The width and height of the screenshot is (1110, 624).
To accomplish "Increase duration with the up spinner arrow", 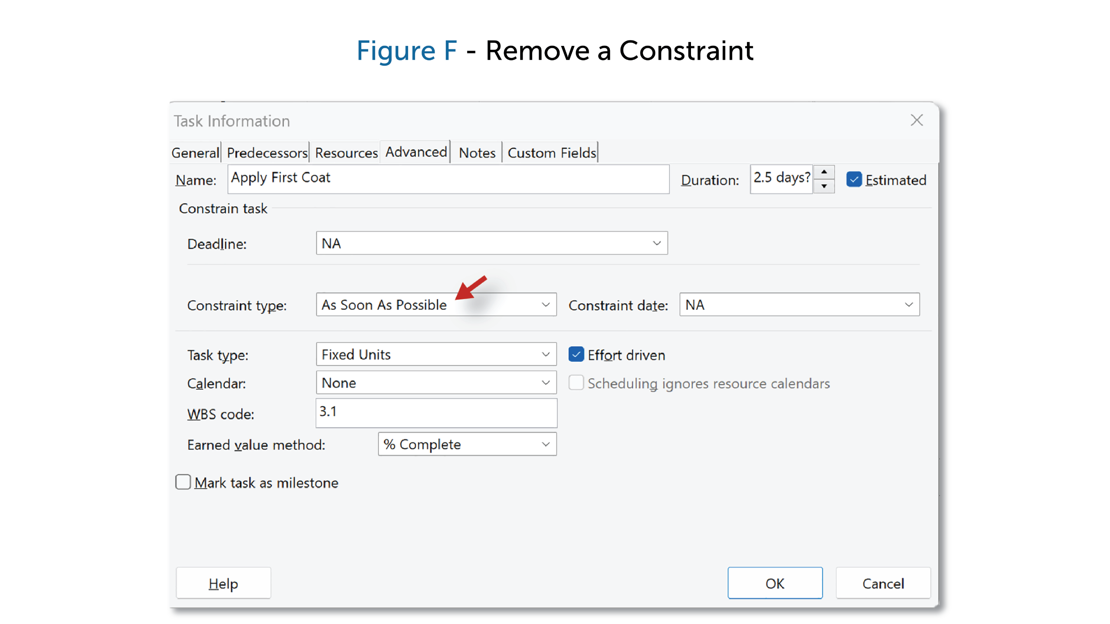I will coord(823,172).
